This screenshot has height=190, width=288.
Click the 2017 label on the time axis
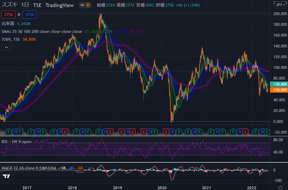click(x=27, y=188)
